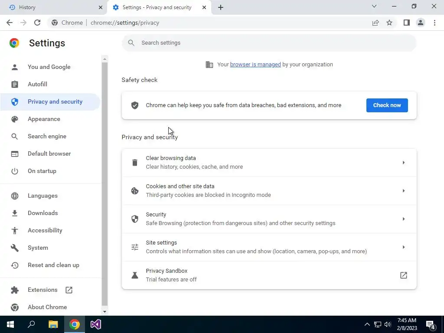This screenshot has width=444, height=333.
Task: Close the History tab
Action: pos(101,7)
